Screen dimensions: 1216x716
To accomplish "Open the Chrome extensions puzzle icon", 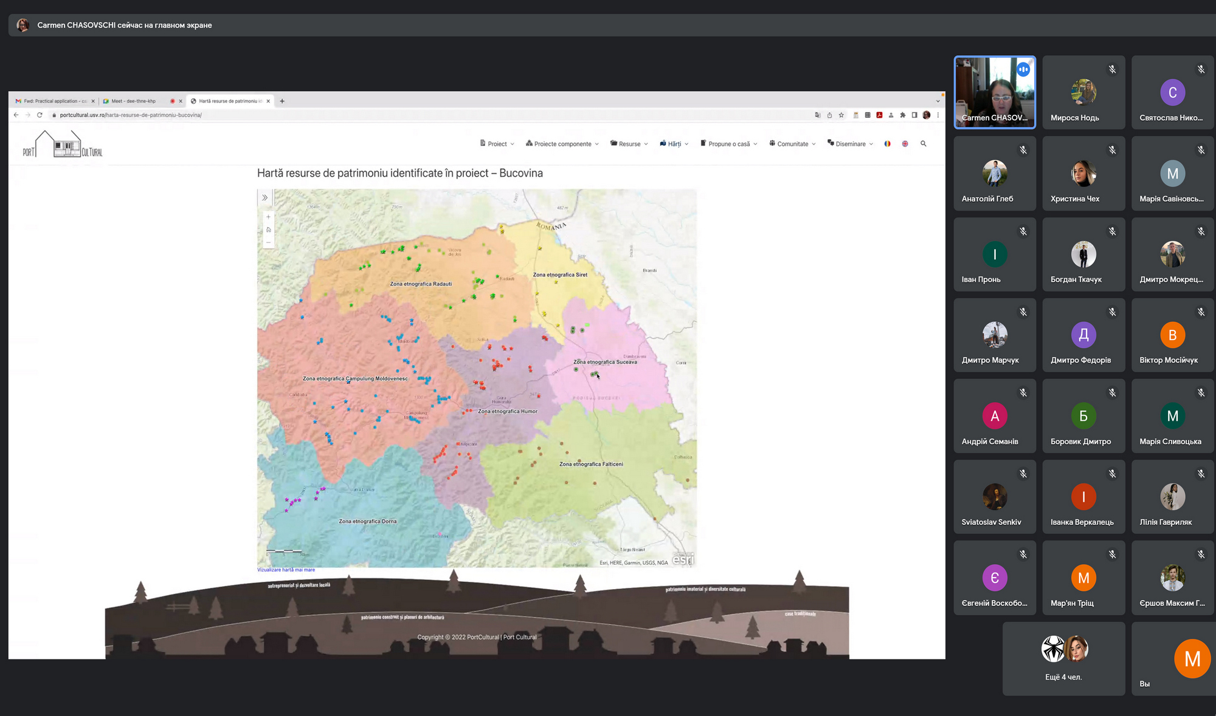I will click(902, 115).
